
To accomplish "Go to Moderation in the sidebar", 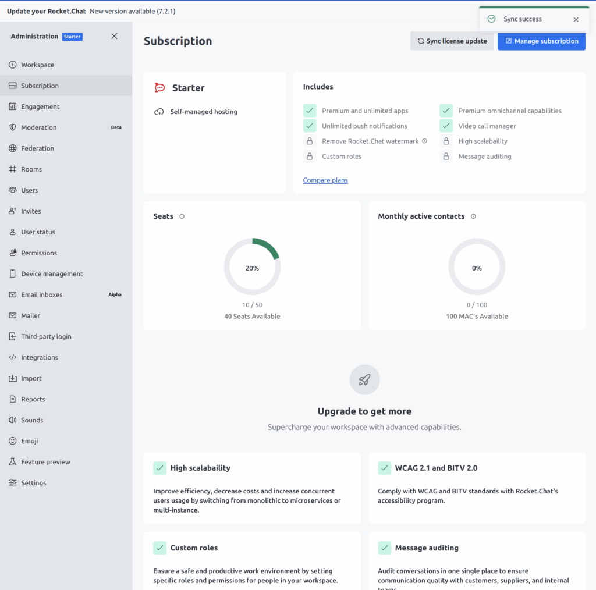I will pyautogui.click(x=66, y=127).
